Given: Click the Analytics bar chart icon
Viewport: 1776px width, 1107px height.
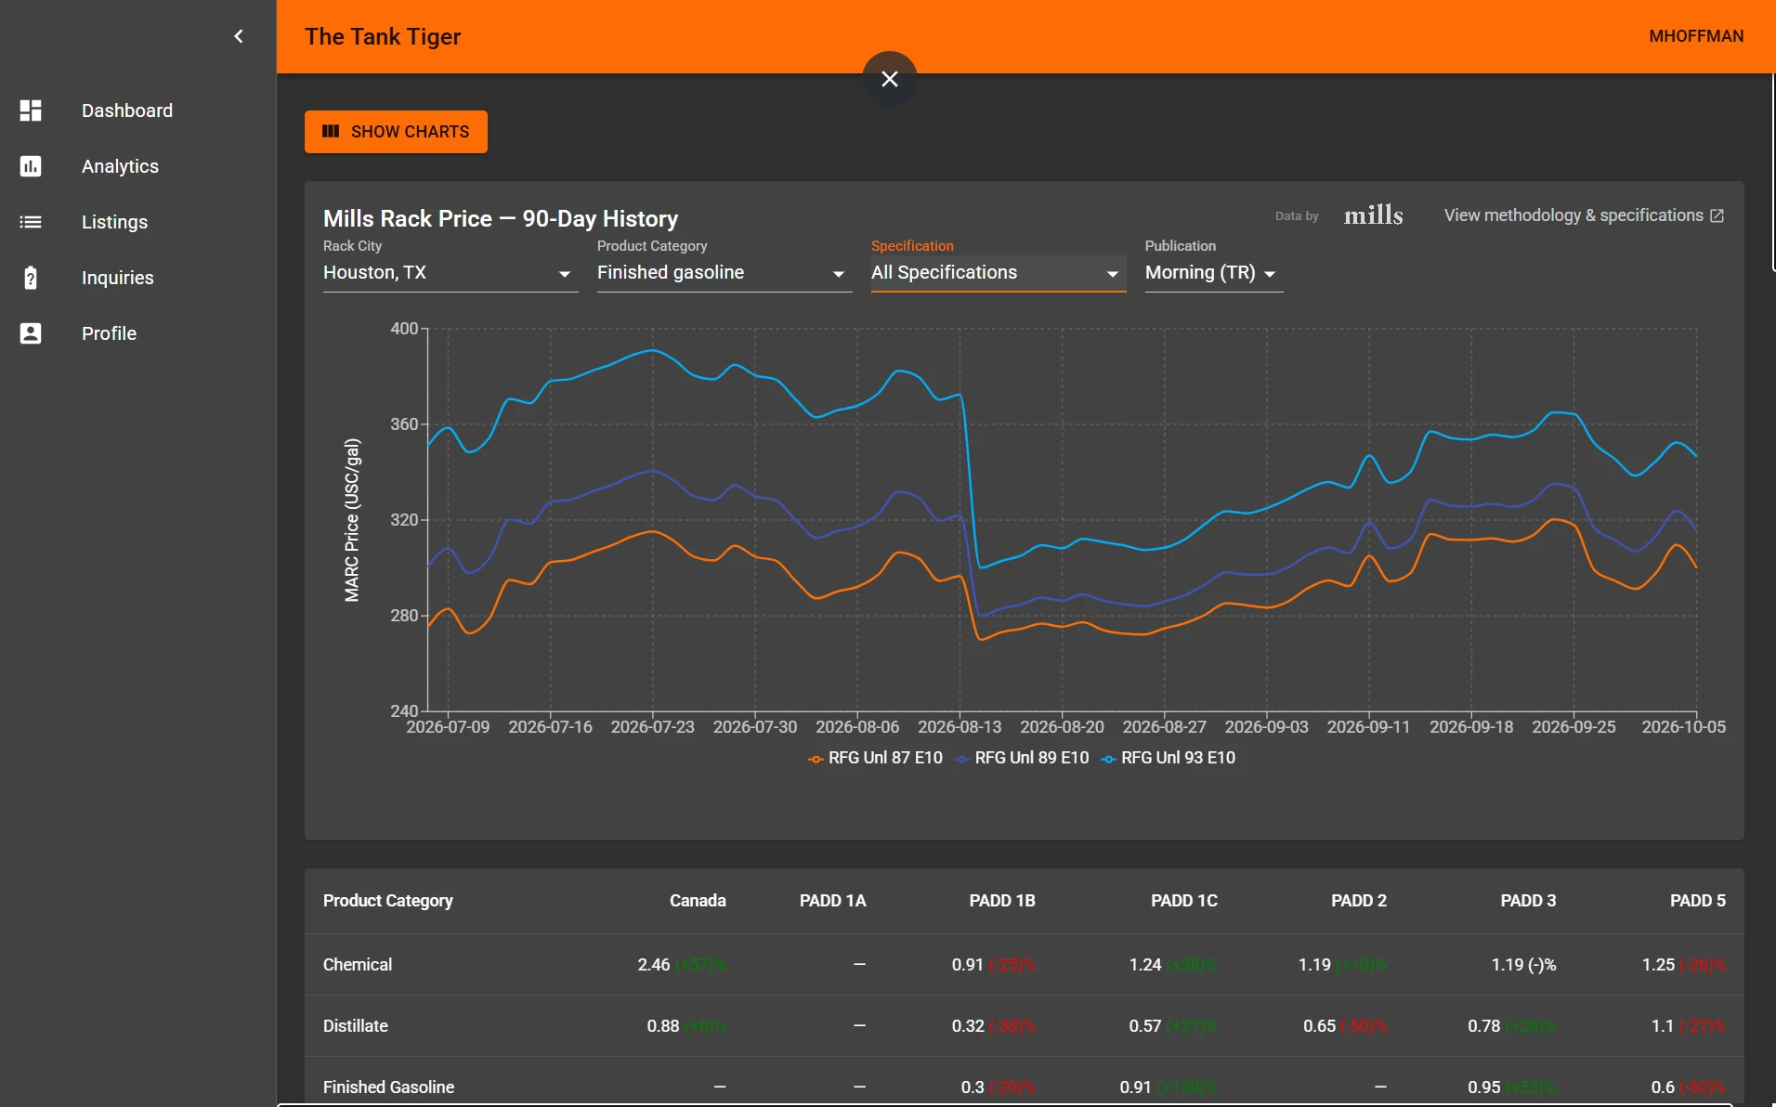Looking at the screenshot, I should click(x=31, y=166).
